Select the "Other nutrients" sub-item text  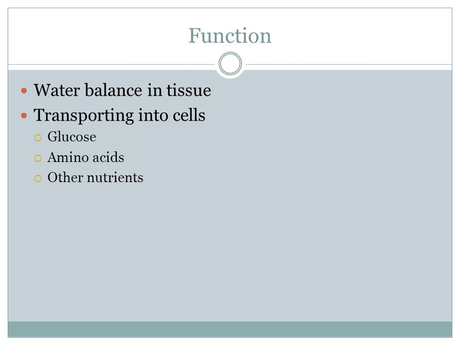click(x=95, y=177)
